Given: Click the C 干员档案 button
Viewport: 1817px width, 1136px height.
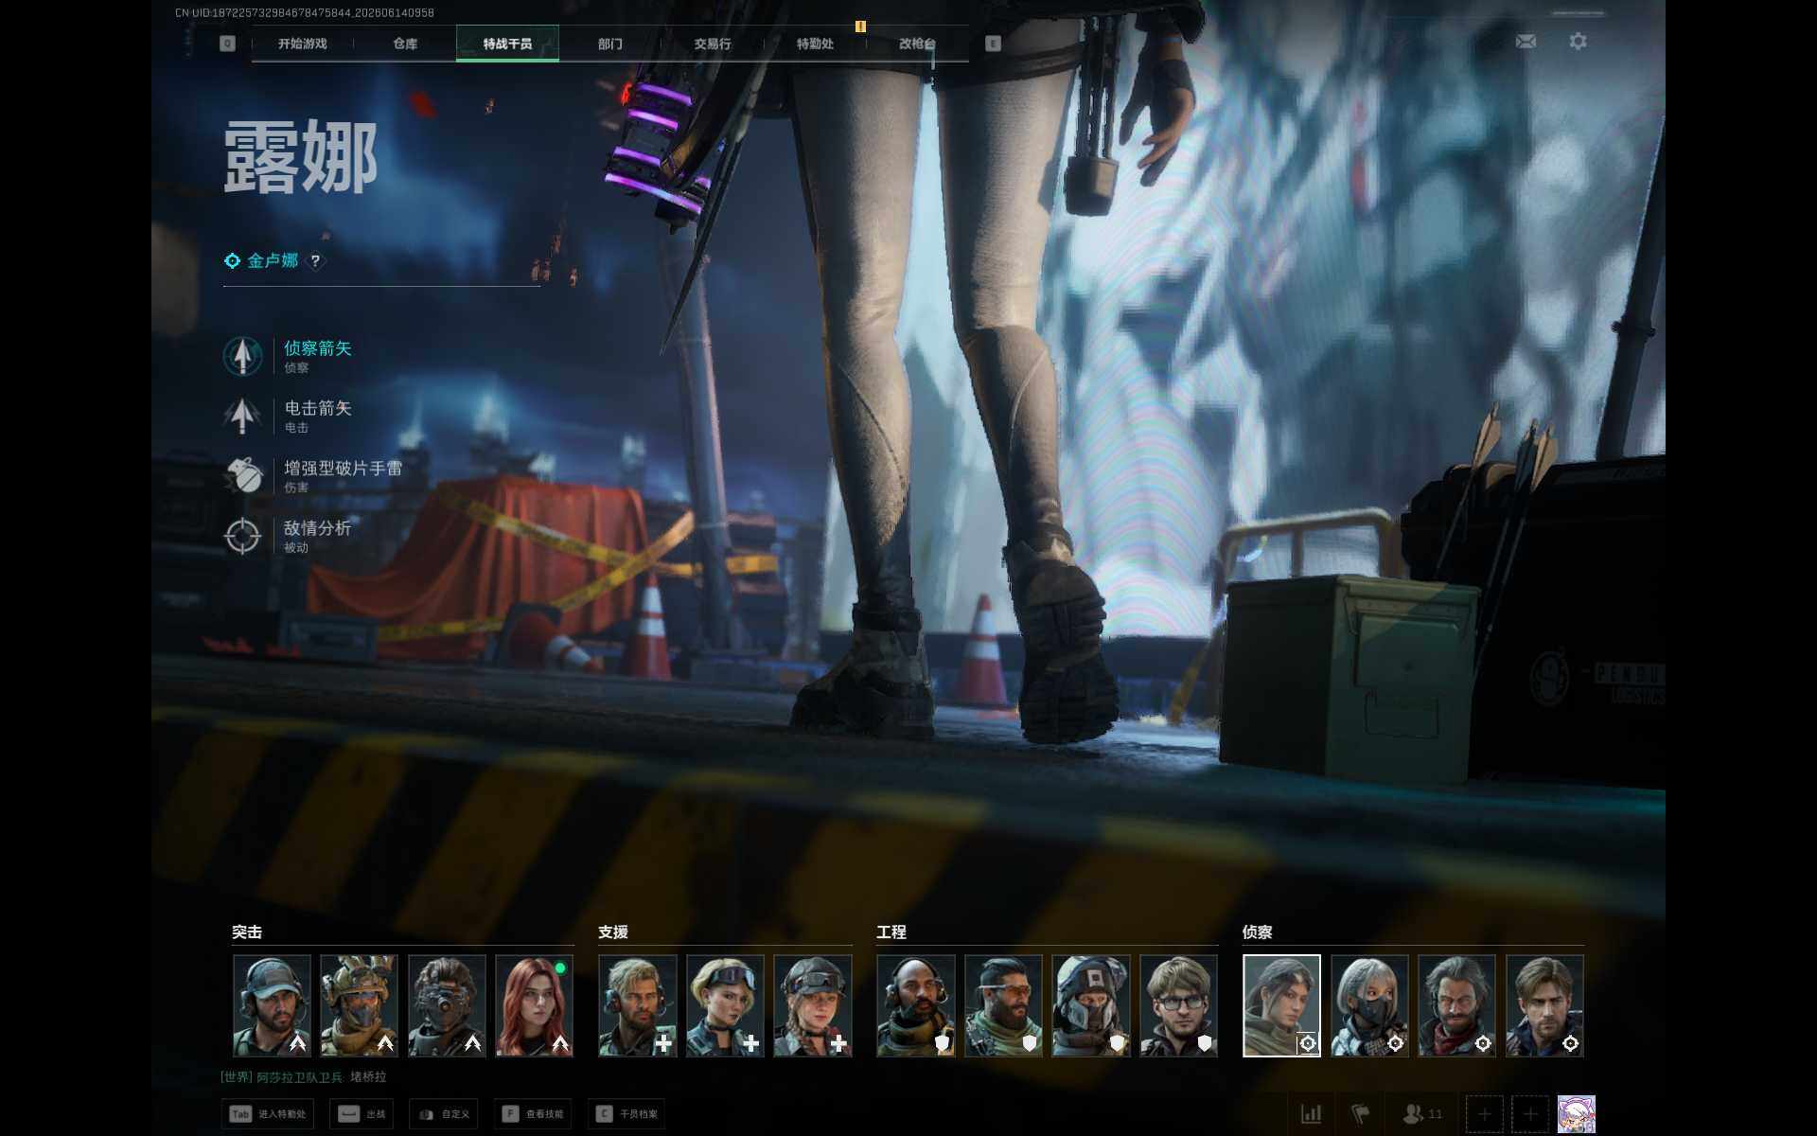Looking at the screenshot, I should pos(626,1114).
